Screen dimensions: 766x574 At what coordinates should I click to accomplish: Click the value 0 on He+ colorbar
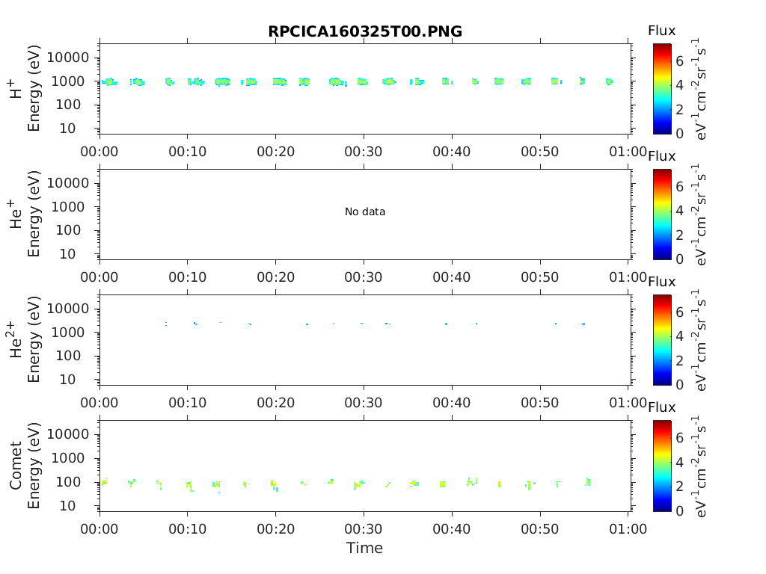coord(679,259)
